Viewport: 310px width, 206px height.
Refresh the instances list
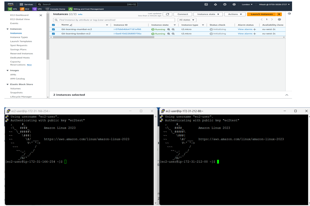[168, 14]
